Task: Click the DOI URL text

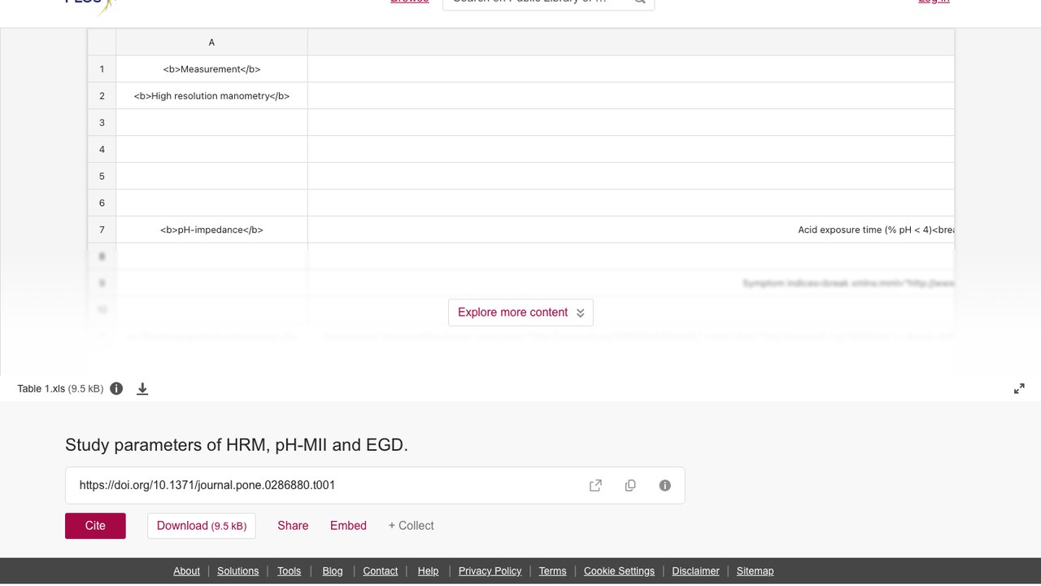Action: click(x=207, y=485)
